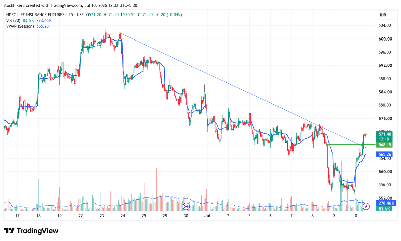The image size is (401, 241).
Task: Click the H571.40 high value in legend
Action: click(111, 15)
